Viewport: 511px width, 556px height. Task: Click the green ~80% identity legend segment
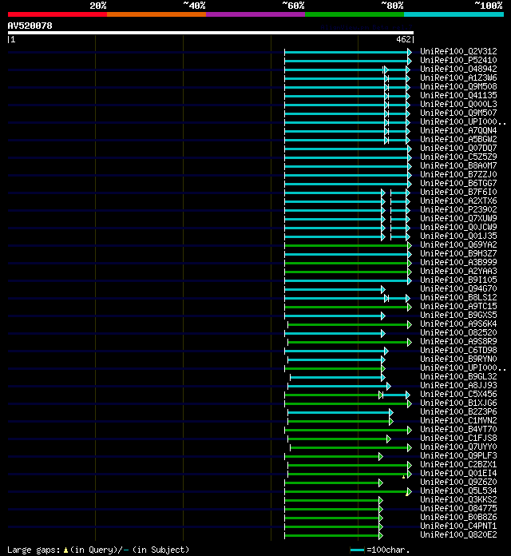(x=355, y=14)
